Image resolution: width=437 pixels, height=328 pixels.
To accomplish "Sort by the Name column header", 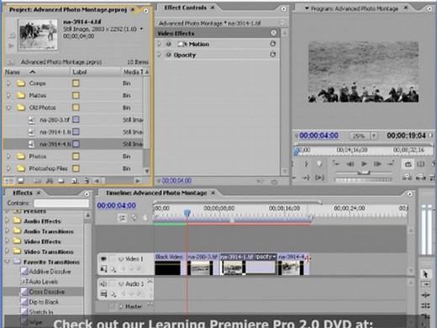I will (x=36, y=72).
